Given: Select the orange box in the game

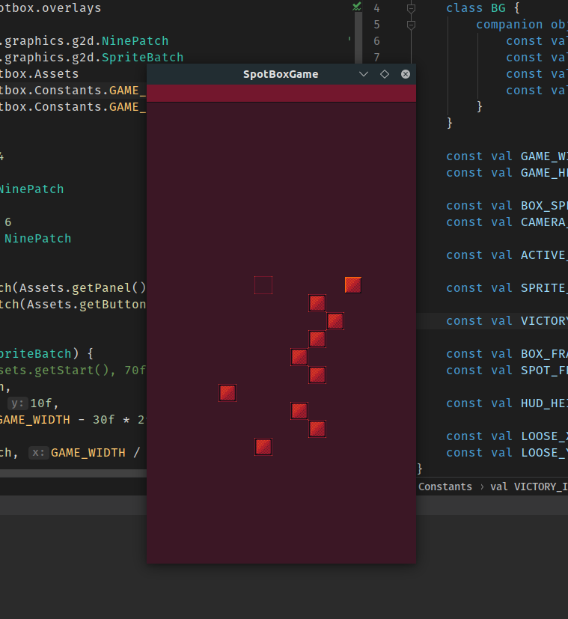Looking at the screenshot, I should (x=353, y=285).
